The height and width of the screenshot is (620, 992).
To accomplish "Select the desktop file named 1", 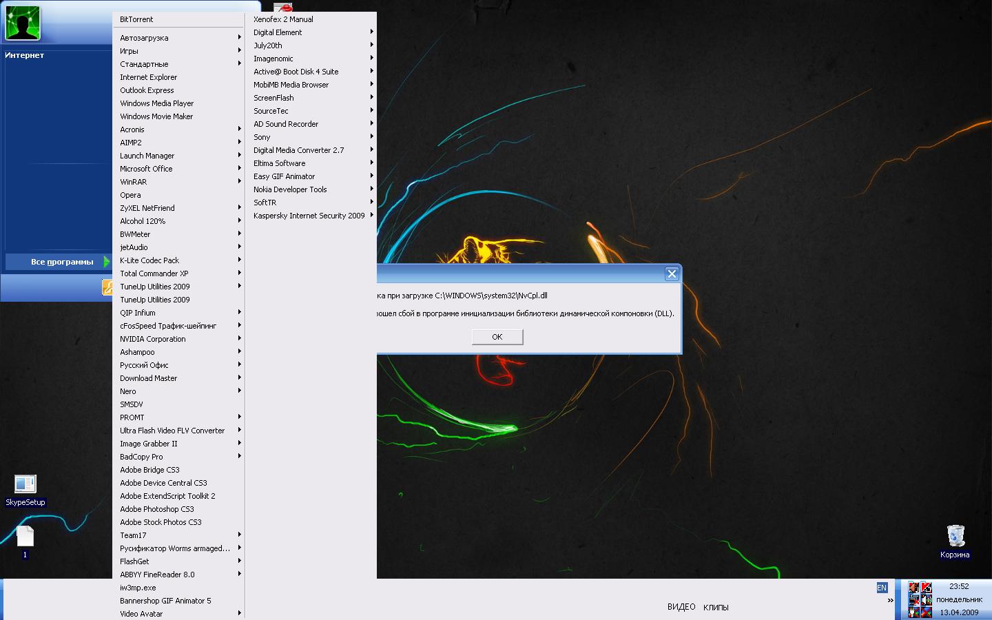I will 25,537.
